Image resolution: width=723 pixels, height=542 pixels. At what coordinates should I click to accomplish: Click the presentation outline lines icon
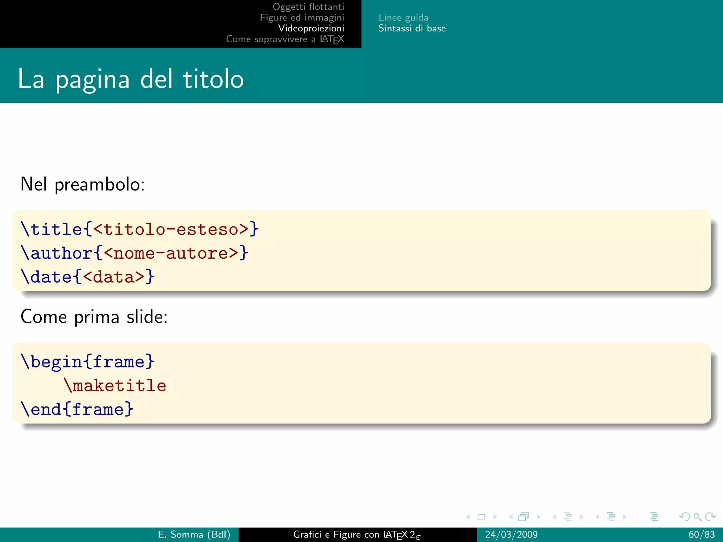[x=654, y=517]
